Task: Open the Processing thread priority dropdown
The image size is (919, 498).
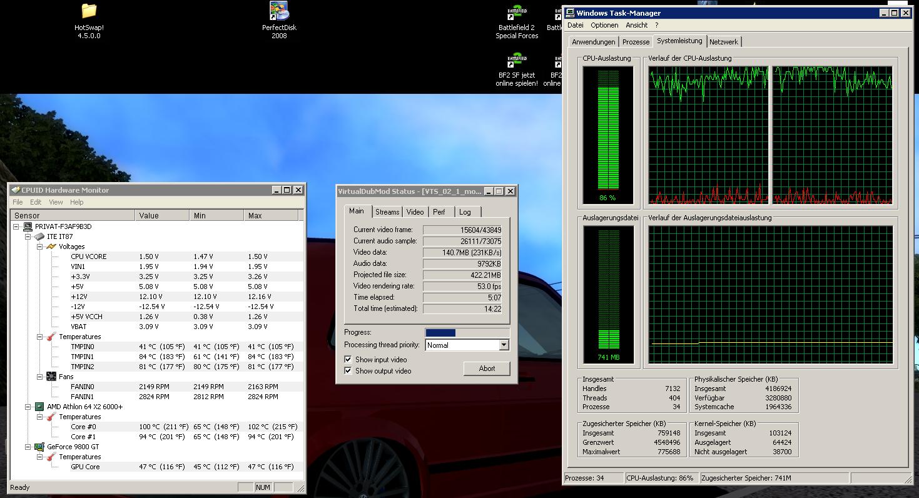Action: pyautogui.click(x=504, y=345)
